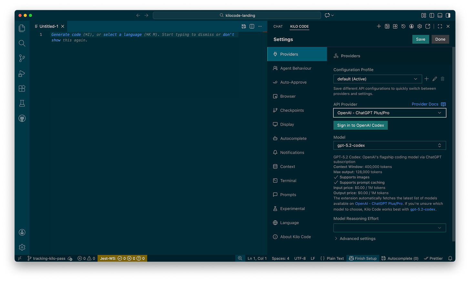The width and height of the screenshot is (470, 281).
Task: Click the kilocode-landing command center search
Action: [237, 15]
